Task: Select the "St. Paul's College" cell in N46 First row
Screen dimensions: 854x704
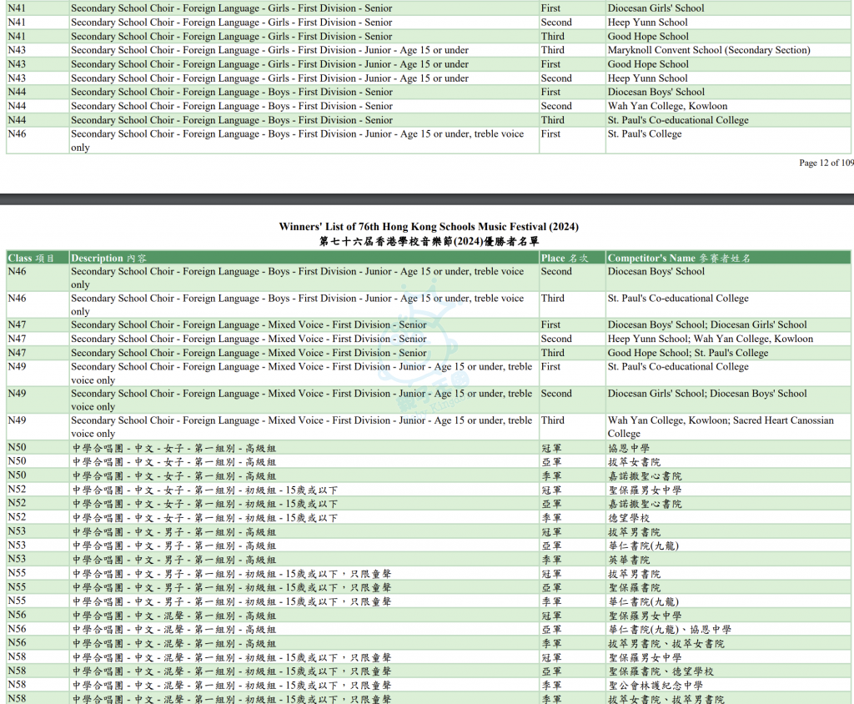Action: [x=645, y=134]
